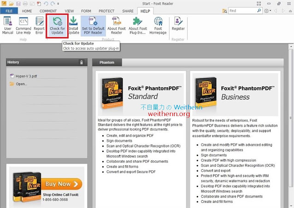Open the gear settings dropdown next to Find
The image size is (294, 208).
tap(268, 11)
